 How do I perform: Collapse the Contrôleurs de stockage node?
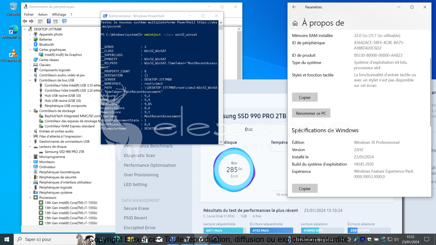click(30, 111)
